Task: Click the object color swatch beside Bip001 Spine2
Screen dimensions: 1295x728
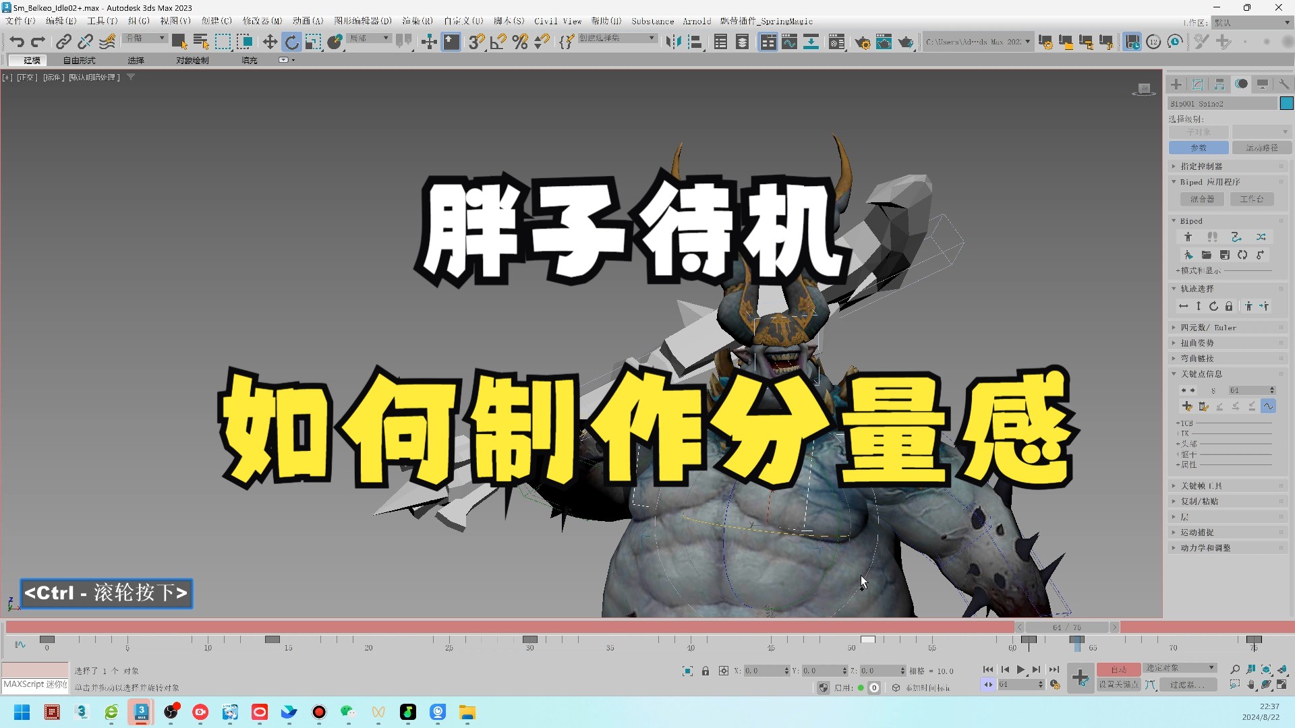Action: tap(1286, 104)
